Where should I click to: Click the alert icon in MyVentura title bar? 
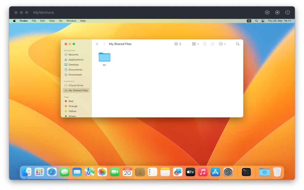287,12
